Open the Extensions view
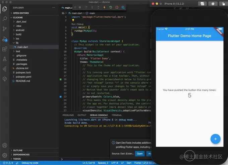Image resolution: width=228 pixels, height=165 pixels. tap(4, 49)
